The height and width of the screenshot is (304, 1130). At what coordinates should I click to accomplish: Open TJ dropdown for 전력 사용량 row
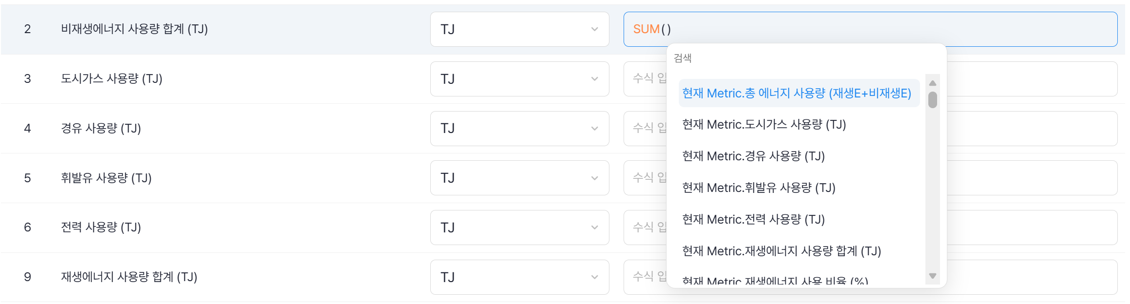point(519,228)
